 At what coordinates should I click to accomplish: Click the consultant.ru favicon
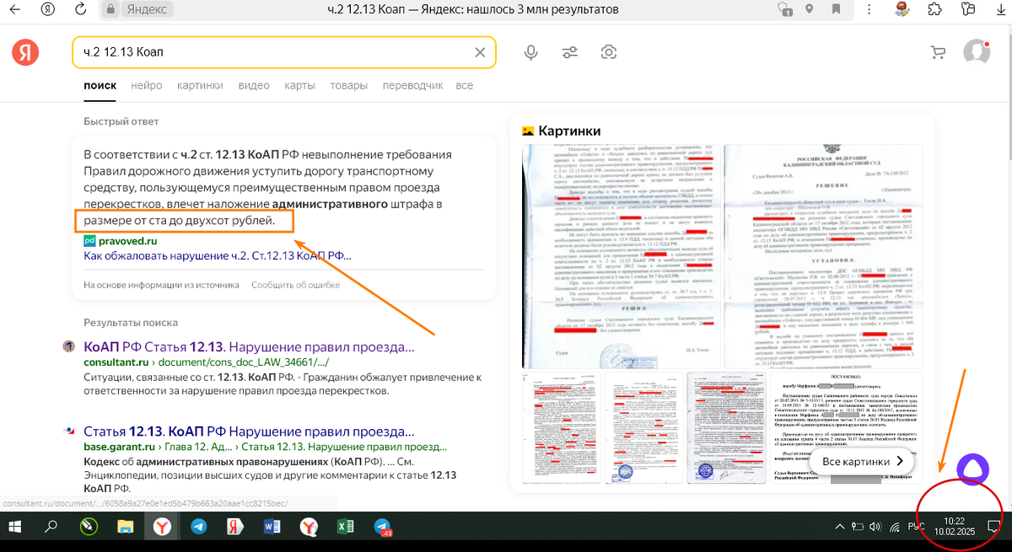[69, 346]
